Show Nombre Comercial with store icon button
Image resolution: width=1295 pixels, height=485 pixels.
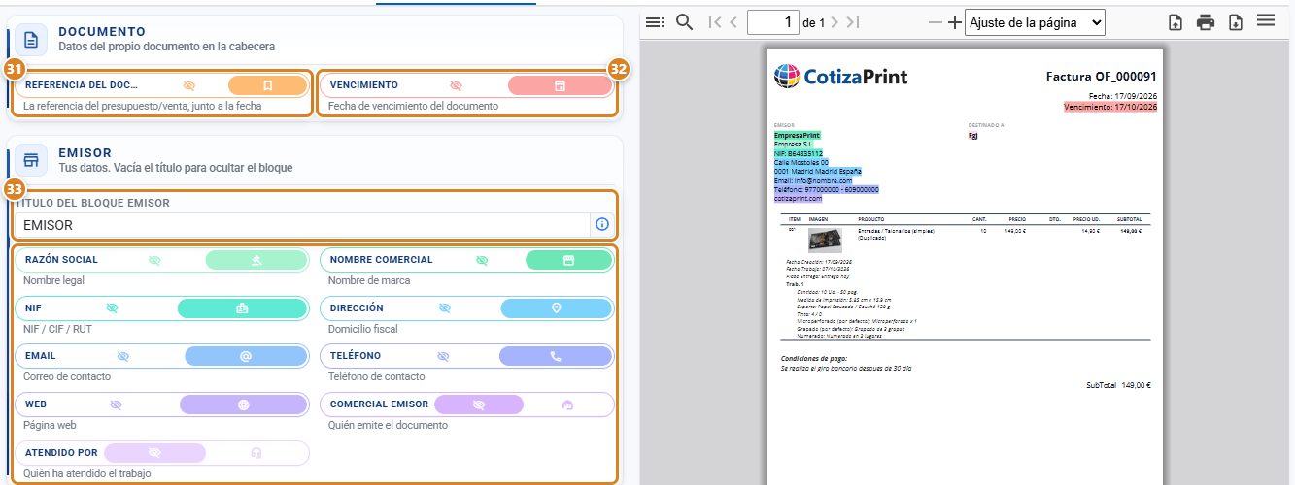[569, 260]
